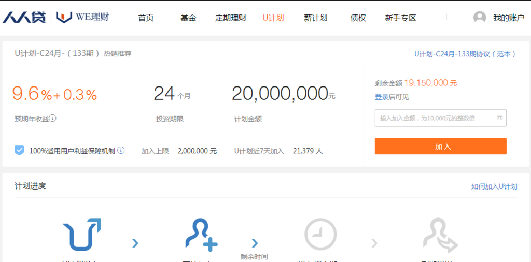The width and height of the screenshot is (531, 262).
Task: Go to 首页 home tab
Action: pos(146,18)
